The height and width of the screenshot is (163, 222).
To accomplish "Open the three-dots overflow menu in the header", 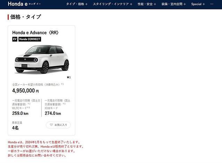I will (212, 4).
